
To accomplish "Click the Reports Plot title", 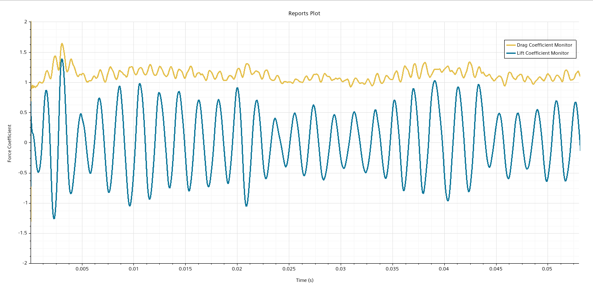I will tap(304, 14).
